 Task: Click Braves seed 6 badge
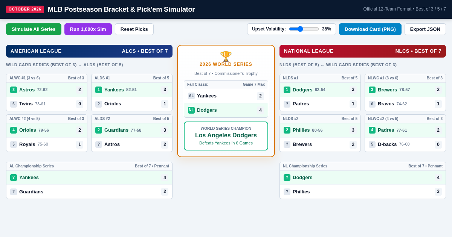click(x=372, y=104)
